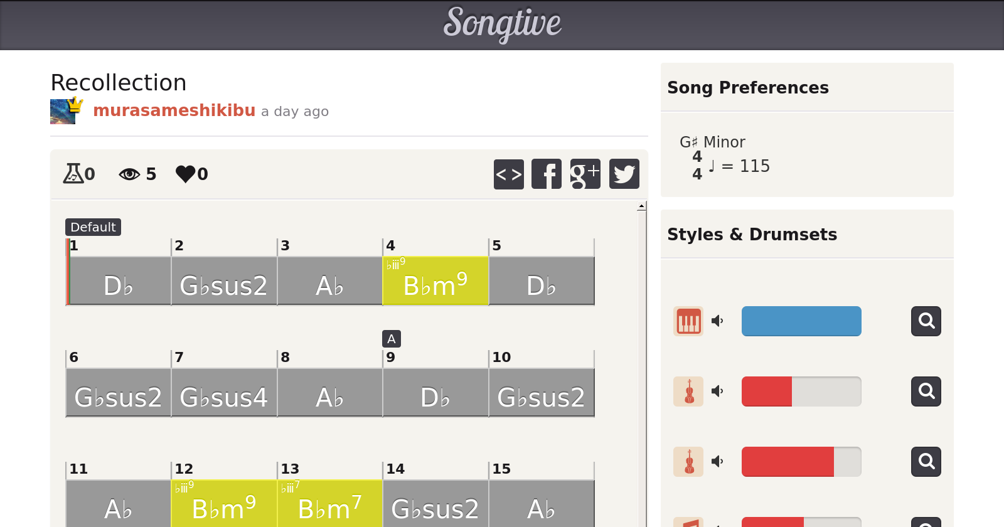
Task: Search styles for second violin track
Action: [926, 462]
